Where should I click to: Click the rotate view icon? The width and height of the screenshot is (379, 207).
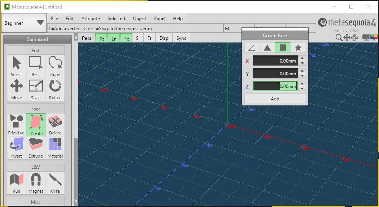coord(355,37)
